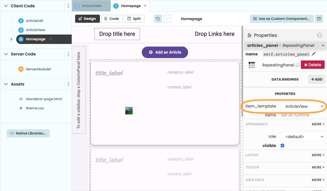327x191 pixels.
Task: Switch to Code view mode
Action: (x=112, y=19)
